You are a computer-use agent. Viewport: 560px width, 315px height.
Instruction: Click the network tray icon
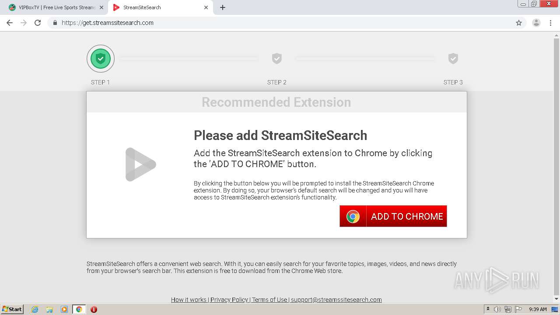click(x=508, y=309)
